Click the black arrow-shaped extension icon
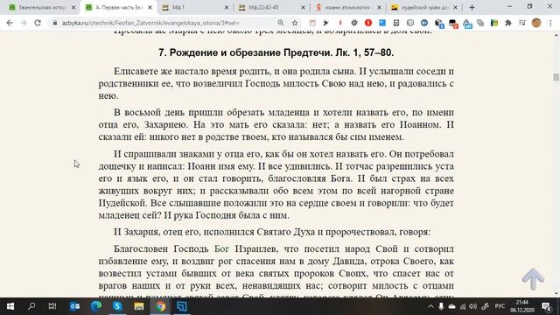 pos(325,23)
